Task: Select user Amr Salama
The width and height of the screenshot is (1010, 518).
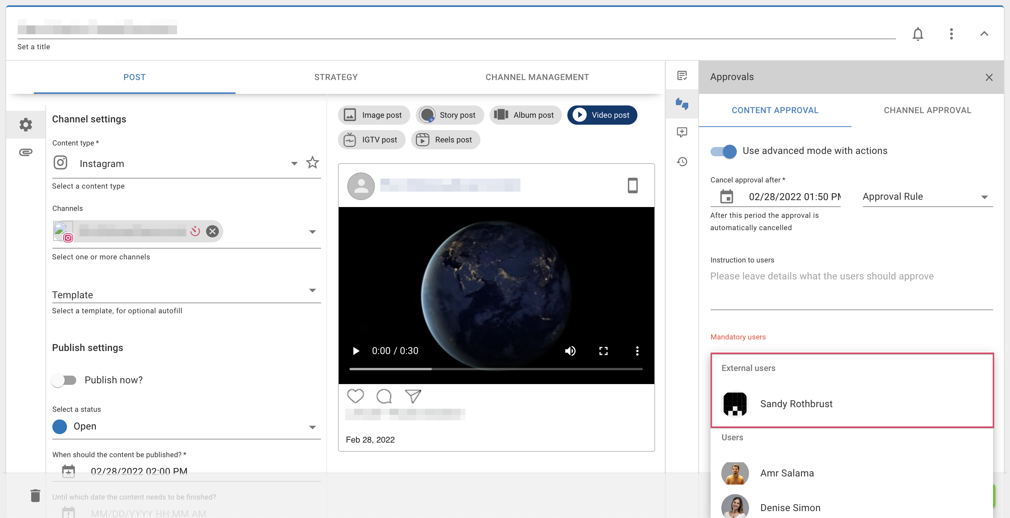Action: (x=851, y=473)
